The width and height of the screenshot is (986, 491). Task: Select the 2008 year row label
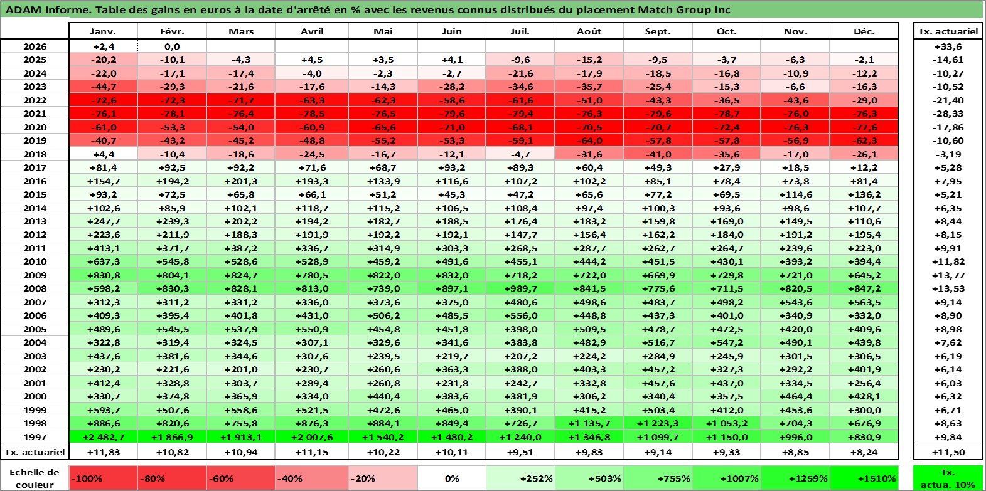[x=35, y=288]
